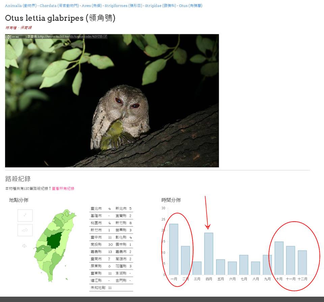
Task: Navigate to Strigiformes (鴞形目) breadcrumb
Action: (x=123, y=6)
